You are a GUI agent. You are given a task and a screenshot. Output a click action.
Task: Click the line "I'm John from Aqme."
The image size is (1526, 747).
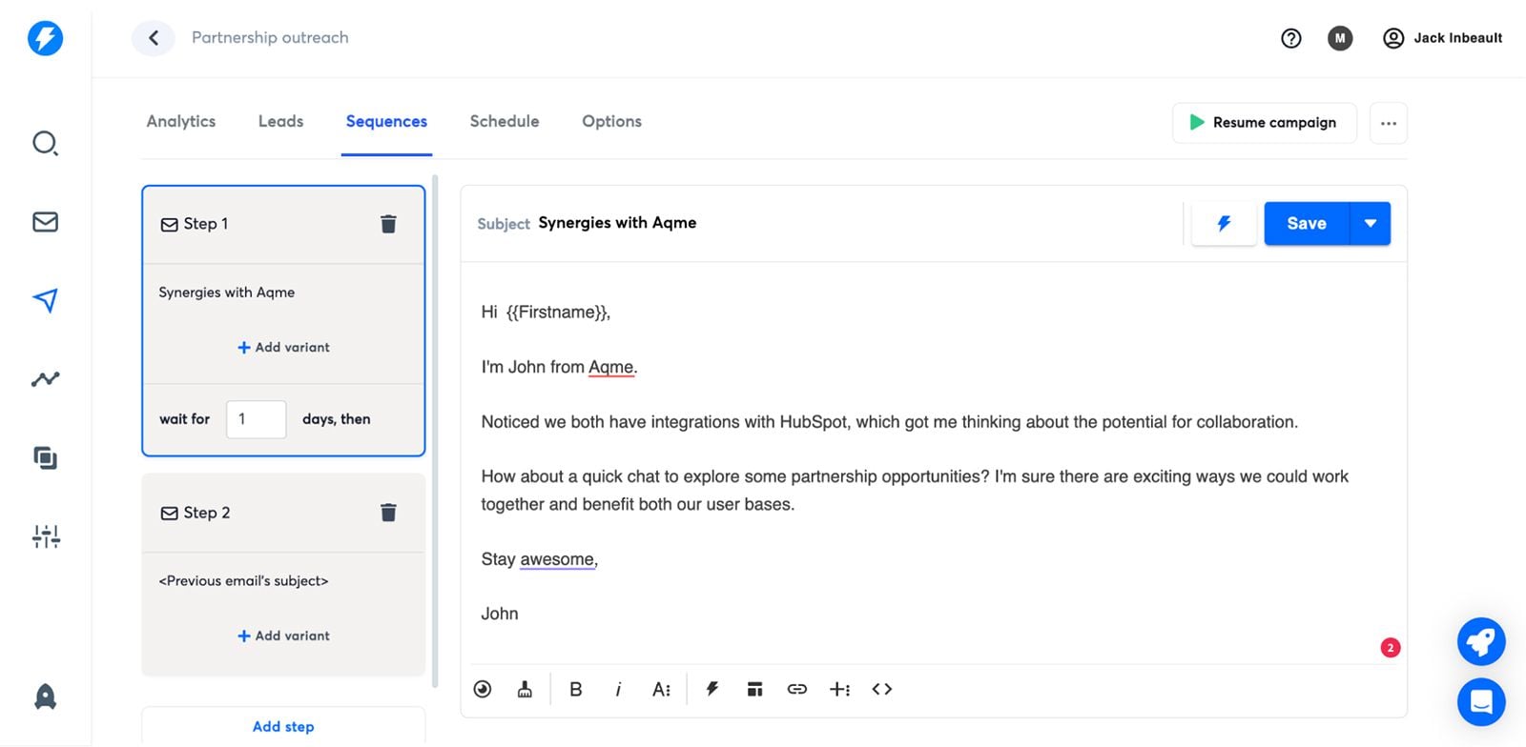(559, 368)
